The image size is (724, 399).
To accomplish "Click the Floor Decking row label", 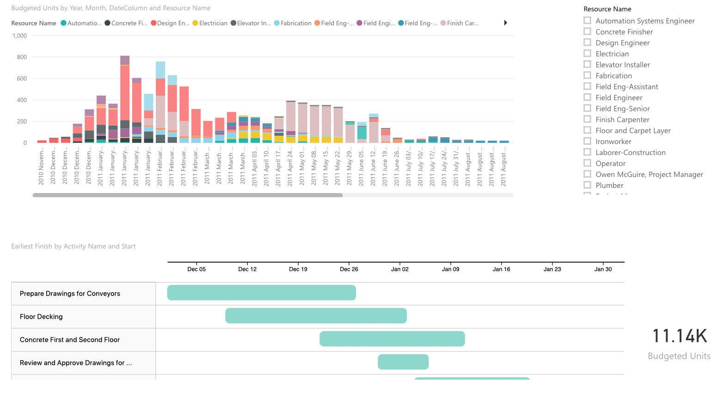I will (x=41, y=317).
